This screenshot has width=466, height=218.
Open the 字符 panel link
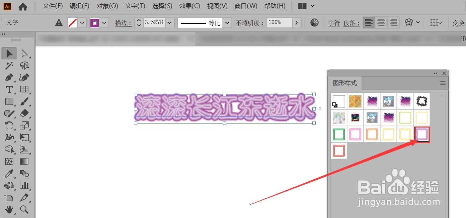tap(334, 22)
